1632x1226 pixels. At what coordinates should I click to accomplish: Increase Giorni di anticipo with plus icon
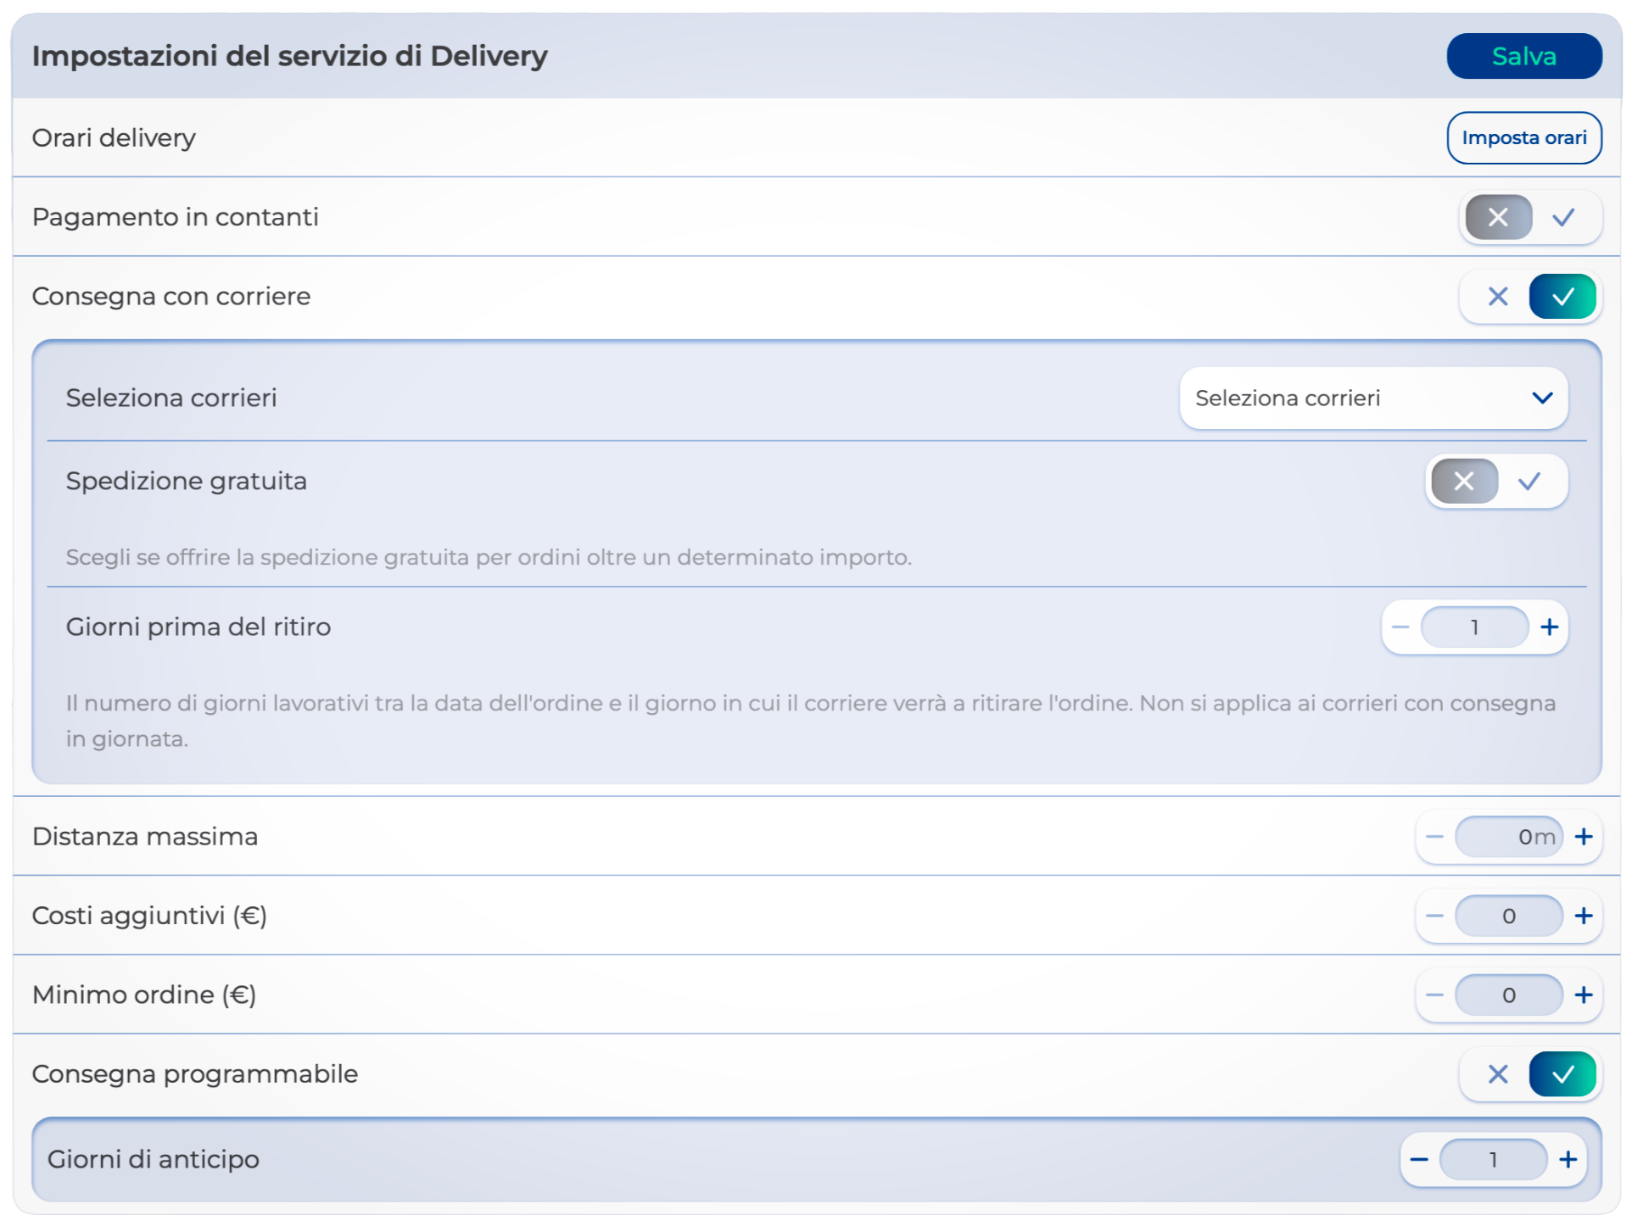coord(1568,1159)
